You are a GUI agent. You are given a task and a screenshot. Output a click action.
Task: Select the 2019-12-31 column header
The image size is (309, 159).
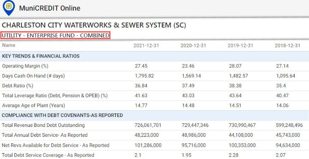[x=240, y=45]
